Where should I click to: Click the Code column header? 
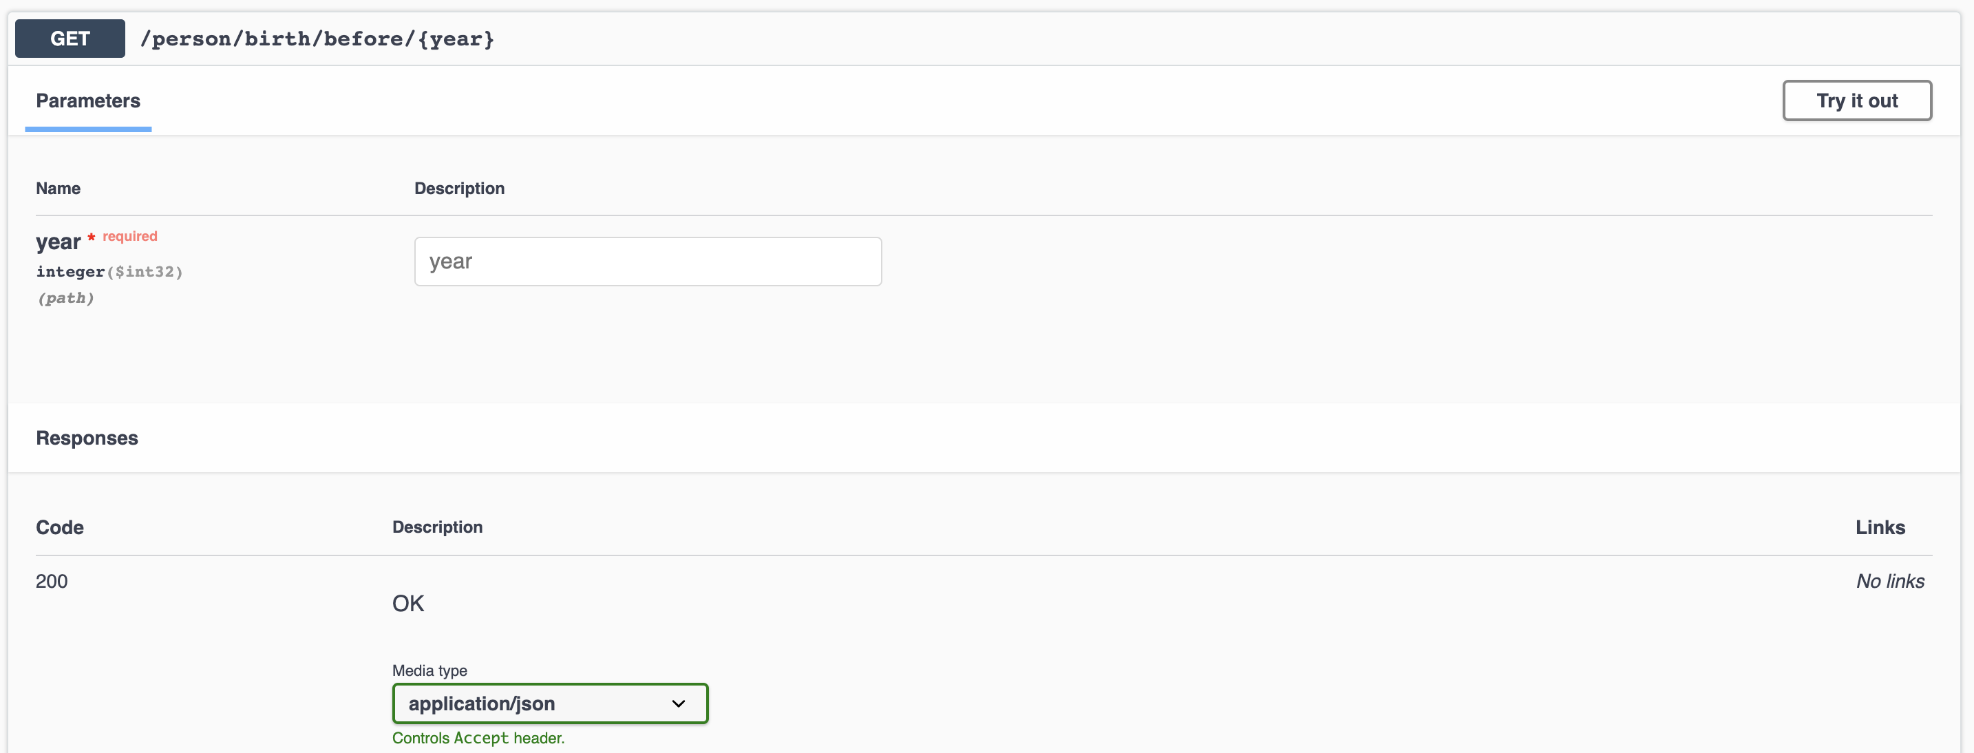(60, 528)
